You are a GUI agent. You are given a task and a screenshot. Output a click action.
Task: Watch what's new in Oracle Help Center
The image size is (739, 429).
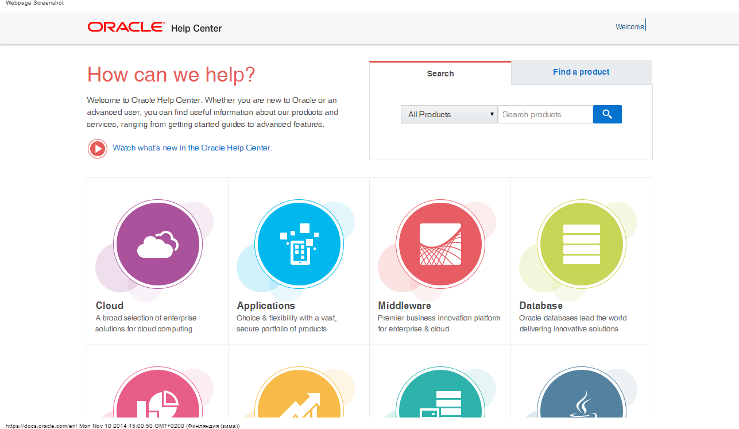pyautogui.click(x=192, y=148)
